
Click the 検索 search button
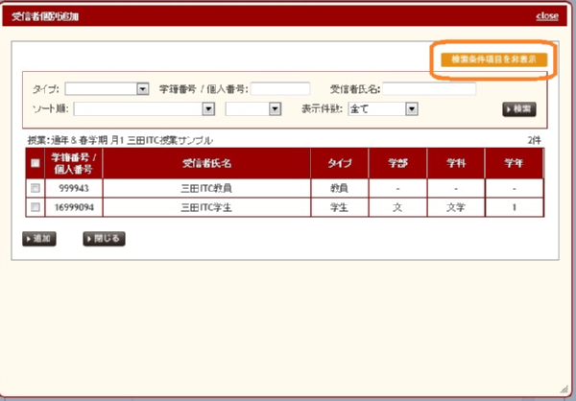tap(518, 108)
